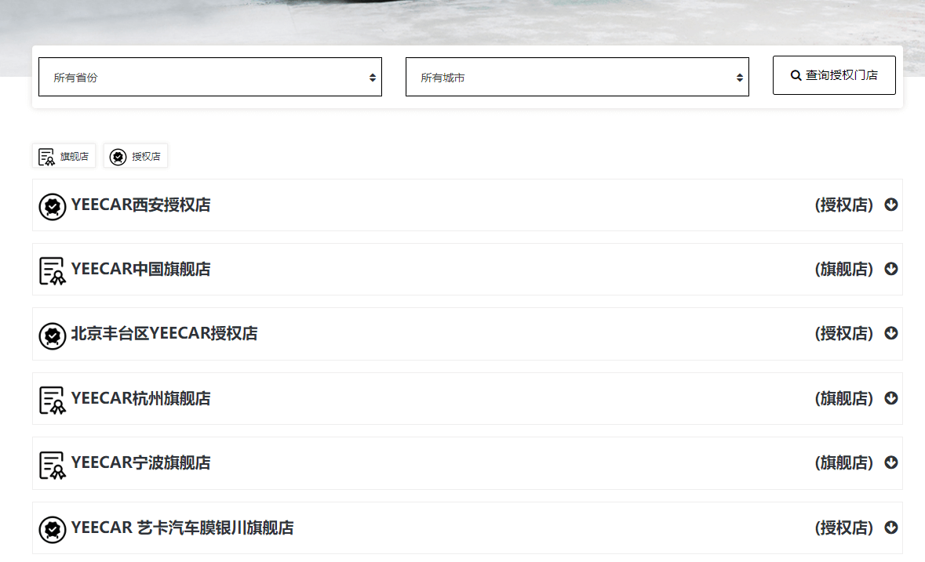
Task: Open the 所有省份 province dropdown
Action: tap(210, 77)
